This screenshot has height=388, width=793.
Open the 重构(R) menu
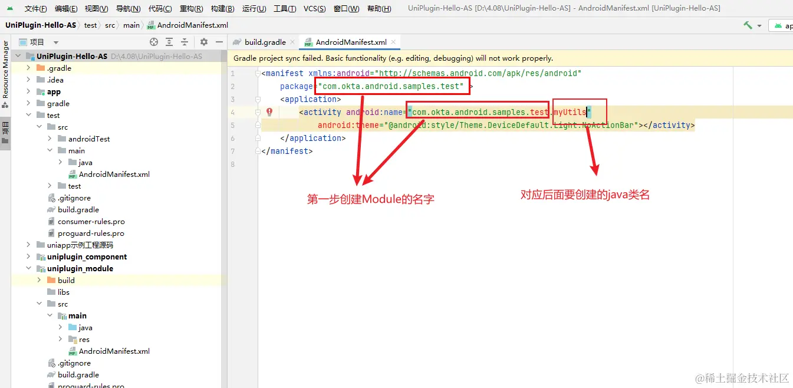191,8
